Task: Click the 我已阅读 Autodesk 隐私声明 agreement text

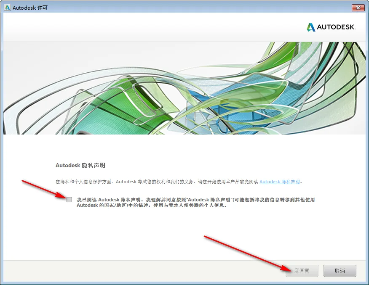Action: click(195, 202)
